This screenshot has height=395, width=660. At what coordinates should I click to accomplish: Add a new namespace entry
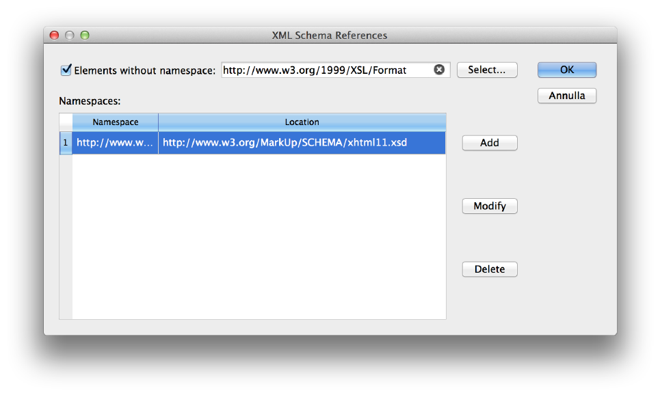490,143
